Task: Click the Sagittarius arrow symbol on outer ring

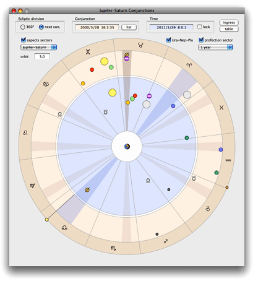Action: pyautogui.click(x=166, y=241)
